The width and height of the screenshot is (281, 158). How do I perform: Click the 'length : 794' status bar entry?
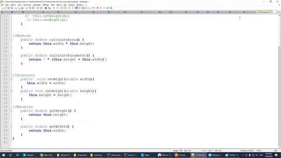click(x=177, y=151)
